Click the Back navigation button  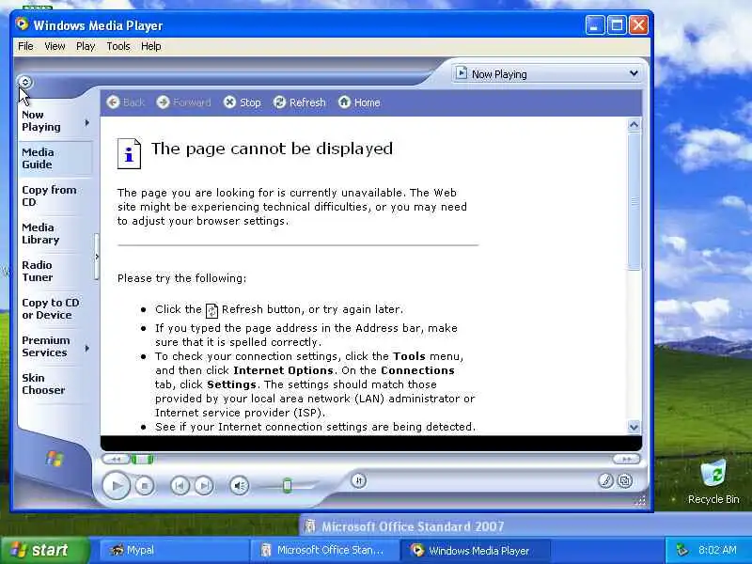tap(125, 102)
